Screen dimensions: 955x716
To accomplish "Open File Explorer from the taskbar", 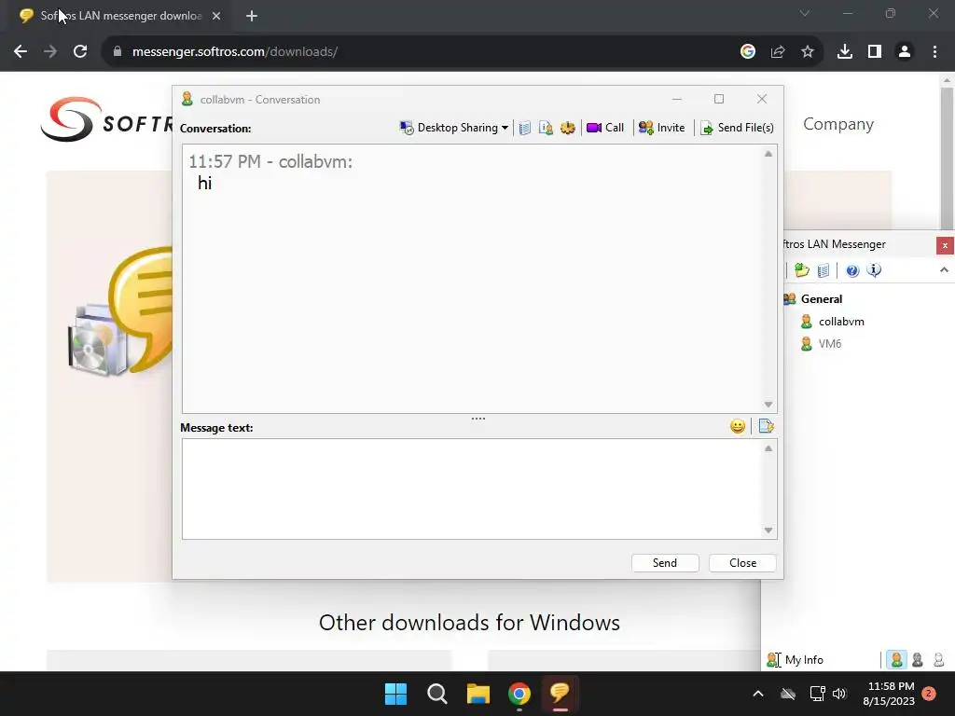I will click(x=478, y=694).
